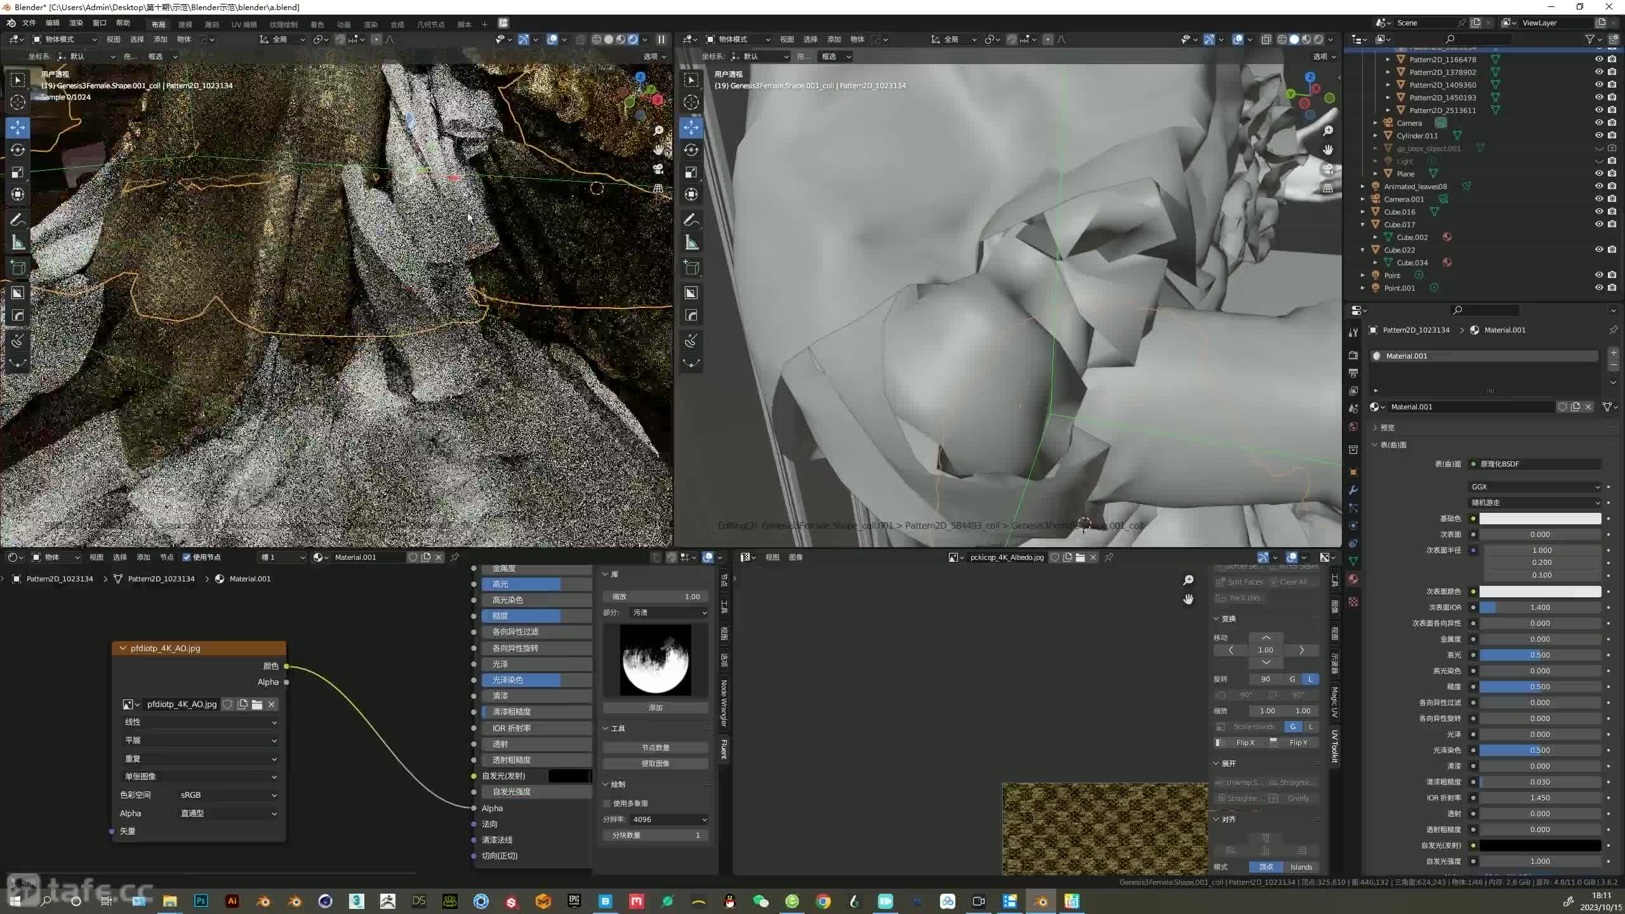
Task: Toggle the Use Nodes checkbox
Action: pos(187,557)
